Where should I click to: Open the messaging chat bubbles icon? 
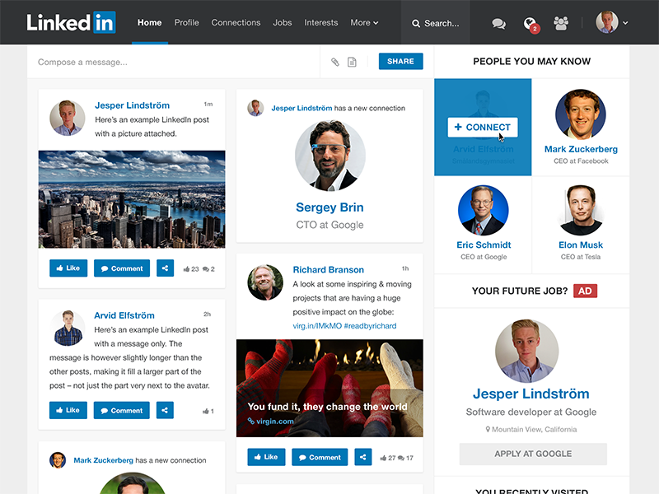click(498, 23)
